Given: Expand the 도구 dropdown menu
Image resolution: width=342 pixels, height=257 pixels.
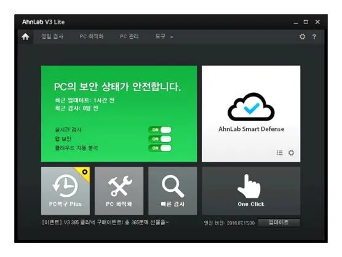Looking at the screenshot, I should coord(164,36).
